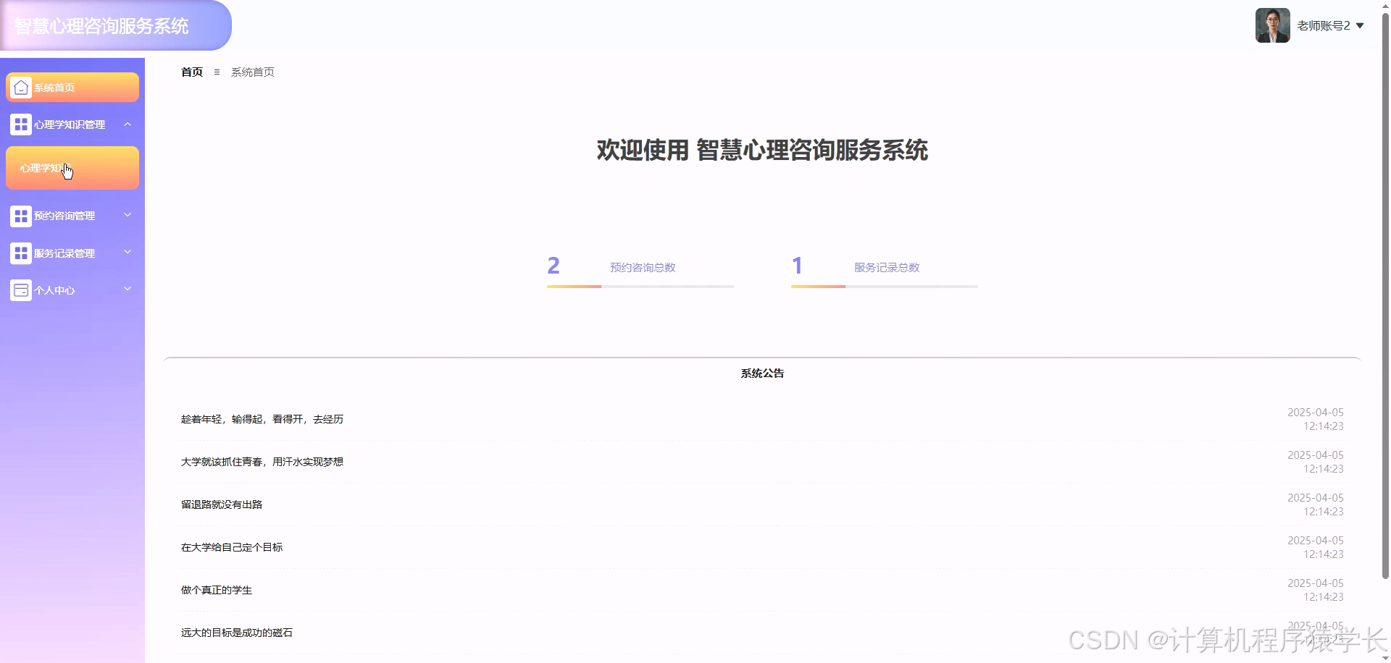Click the profile icon beside 个人中心

[20, 290]
